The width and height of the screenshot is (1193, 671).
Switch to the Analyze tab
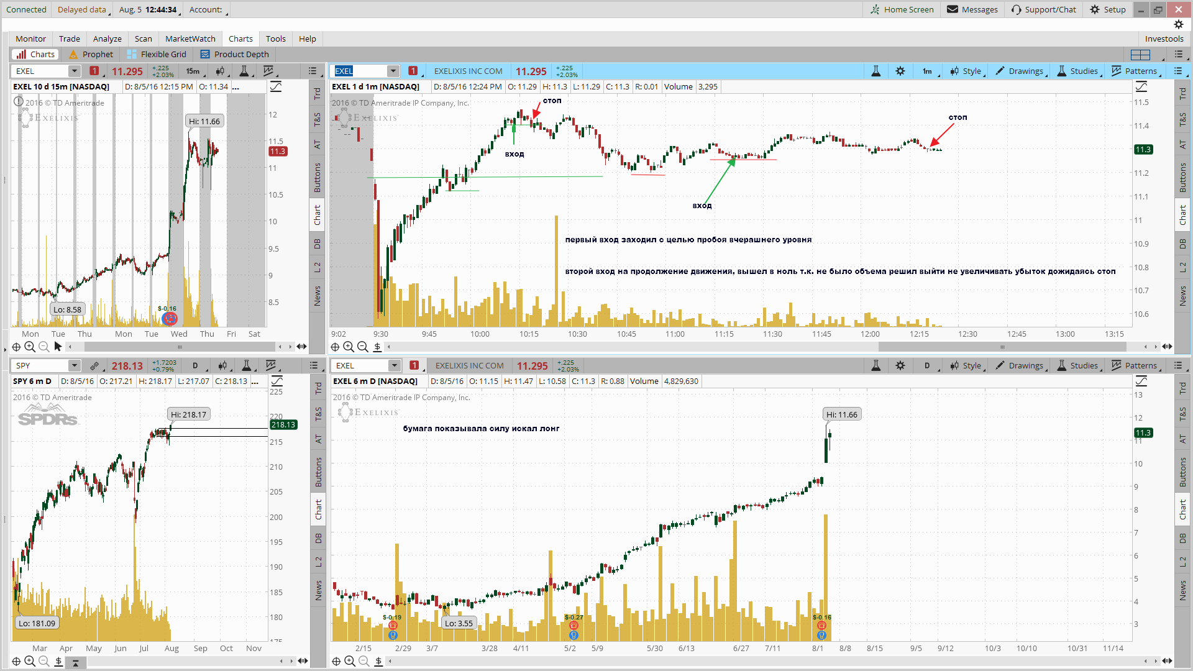point(107,39)
